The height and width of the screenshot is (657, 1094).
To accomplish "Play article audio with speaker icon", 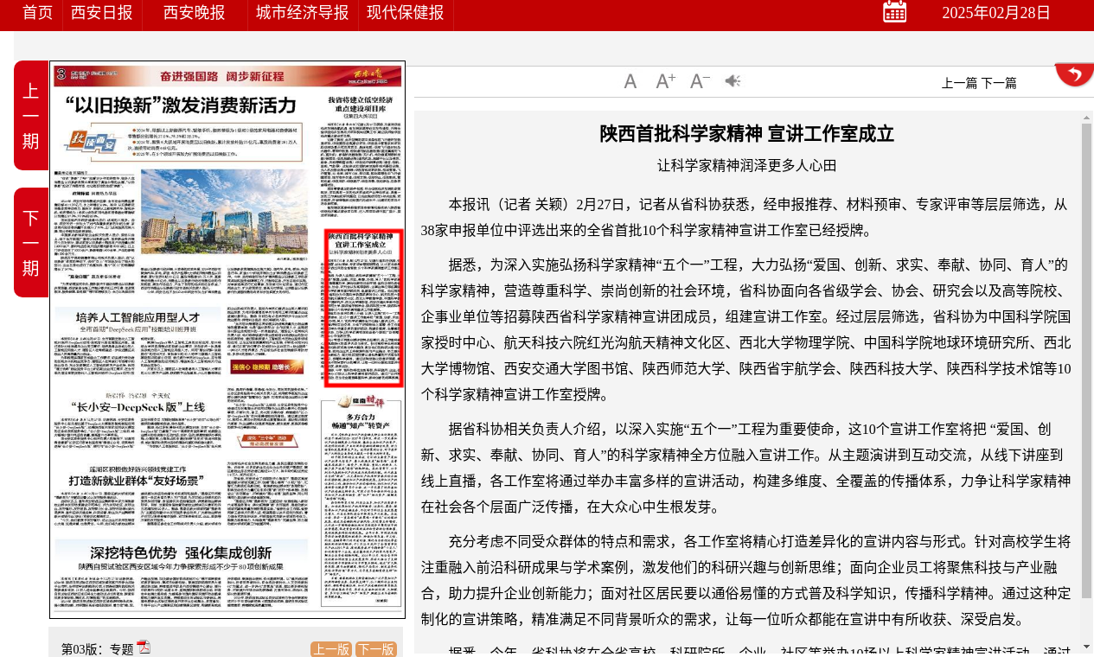I will tap(733, 81).
